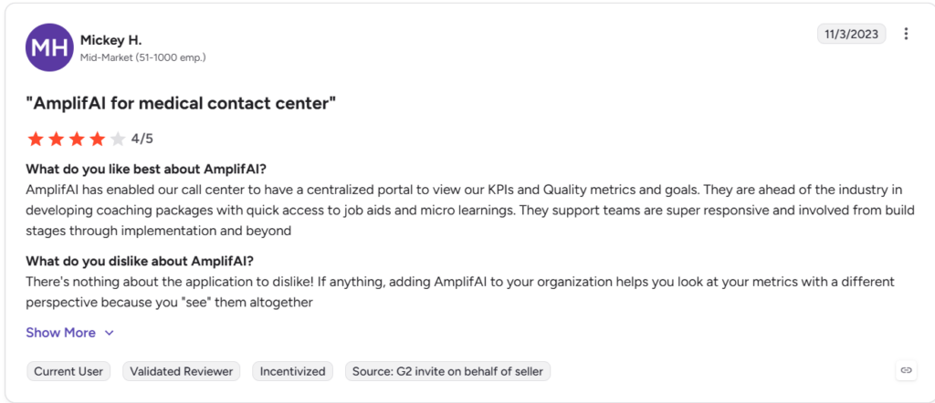Copy the review permalink via link icon
The height and width of the screenshot is (403, 935).
click(906, 370)
